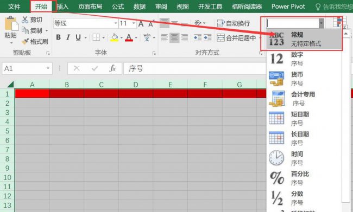Open the underline style dropdown arrow

coord(86,37)
